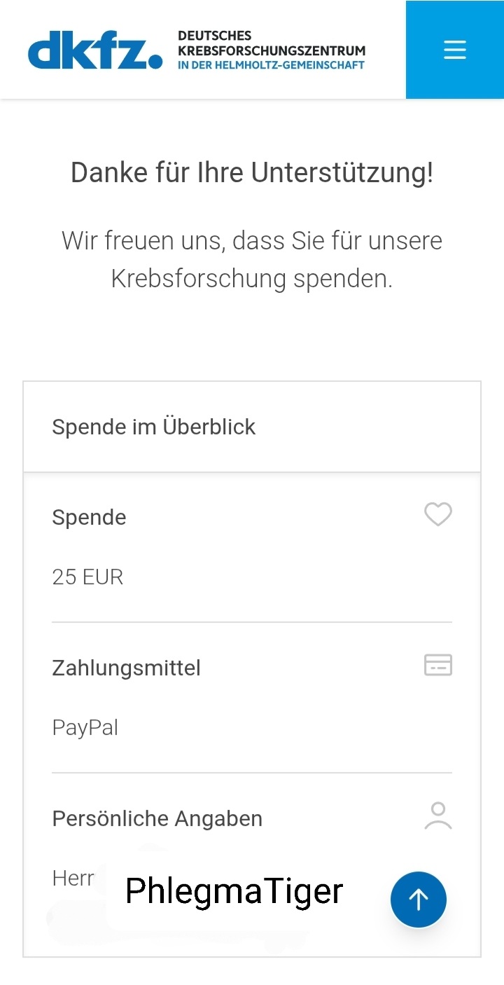Viewport: 504px width, 985px height.
Task: Click the PhlegmaTiger name label
Action: click(x=234, y=891)
